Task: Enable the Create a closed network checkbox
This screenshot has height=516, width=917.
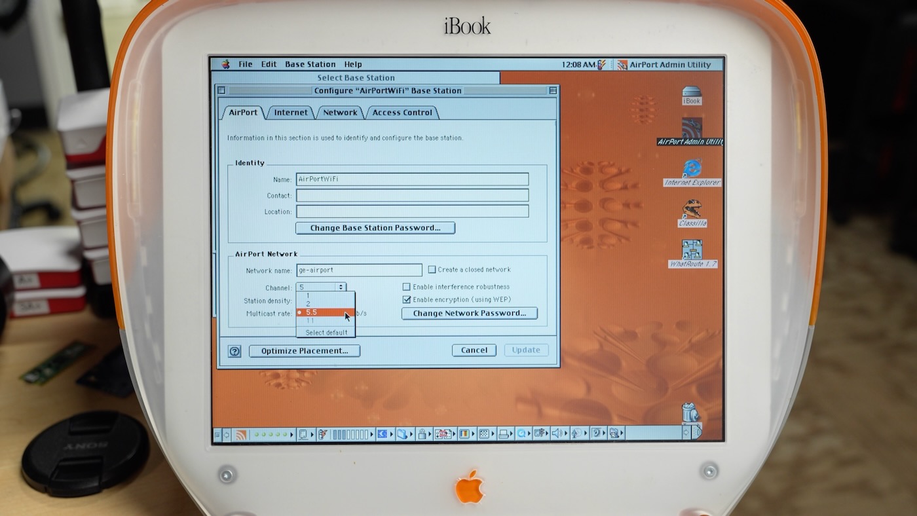Action: 432,269
